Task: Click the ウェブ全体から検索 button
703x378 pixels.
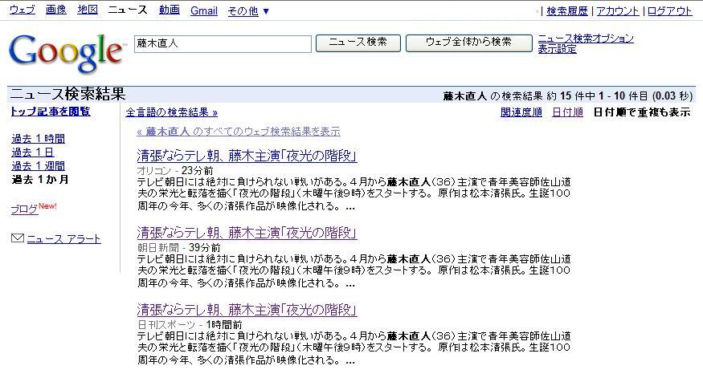Action: click(x=469, y=43)
